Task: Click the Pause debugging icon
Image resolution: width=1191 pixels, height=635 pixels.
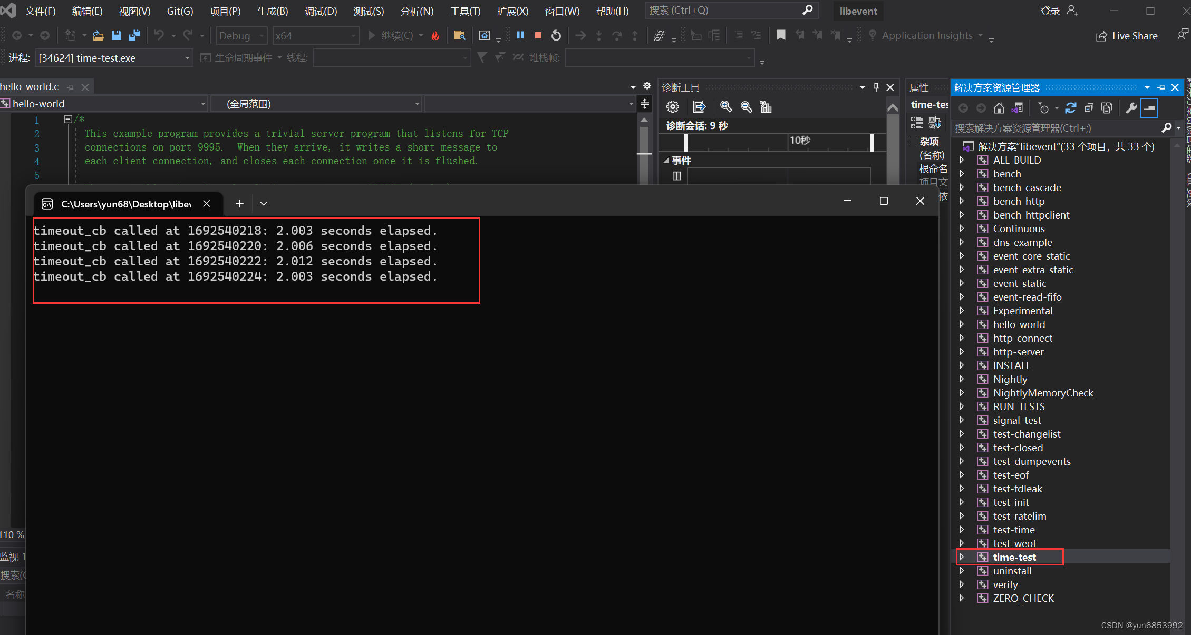Action: pyautogui.click(x=519, y=36)
